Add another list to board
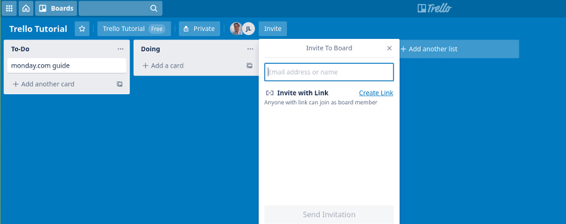566x224 pixels. coord(459,49)
